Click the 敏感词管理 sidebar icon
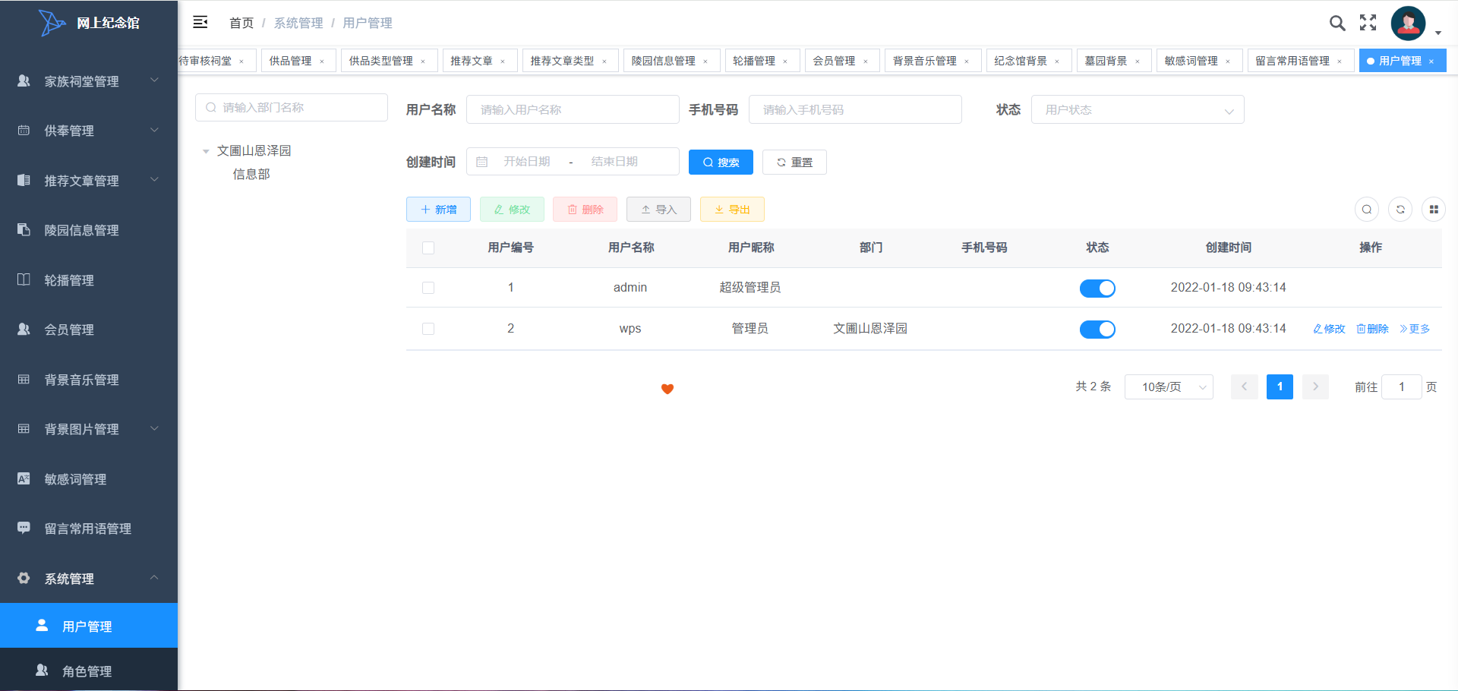The height and width of the screenshot is (691, 1458). pyautogui.click(x=24, y=478)
